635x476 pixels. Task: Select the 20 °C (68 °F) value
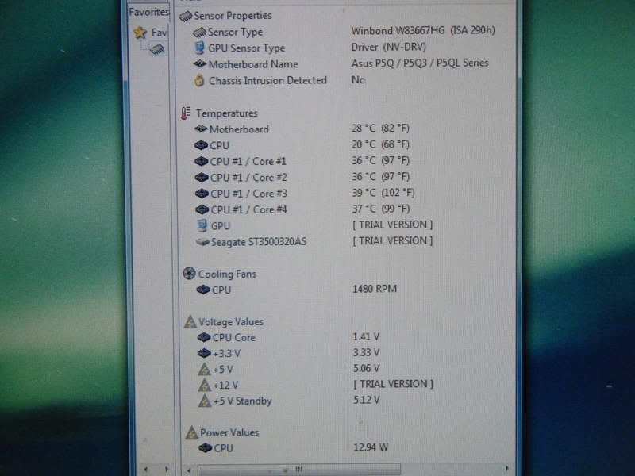(380, 144)
